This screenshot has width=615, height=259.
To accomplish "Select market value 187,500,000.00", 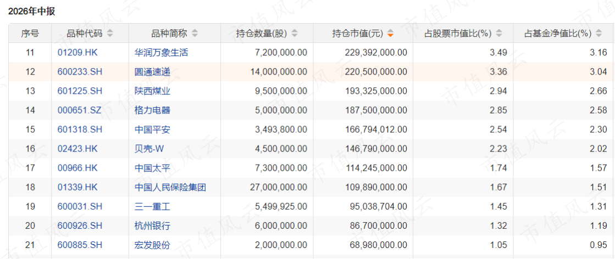I will tap(376, 110).
